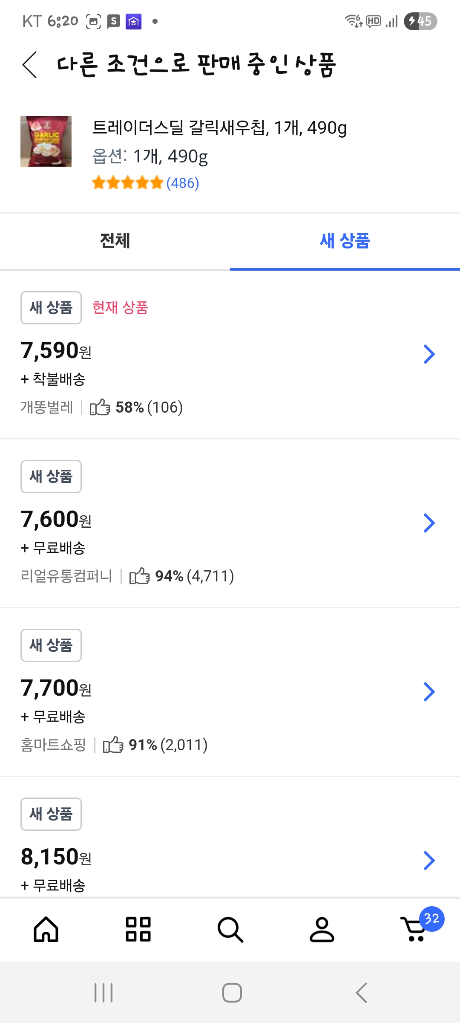Expand the 7,600원 offer with the chevron

(x=429, y=523)
